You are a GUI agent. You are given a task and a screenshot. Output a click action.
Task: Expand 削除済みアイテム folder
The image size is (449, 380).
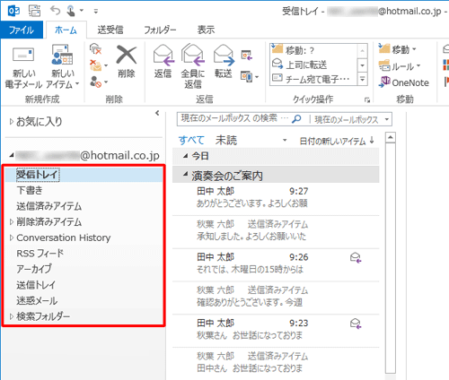click(12, 221)
